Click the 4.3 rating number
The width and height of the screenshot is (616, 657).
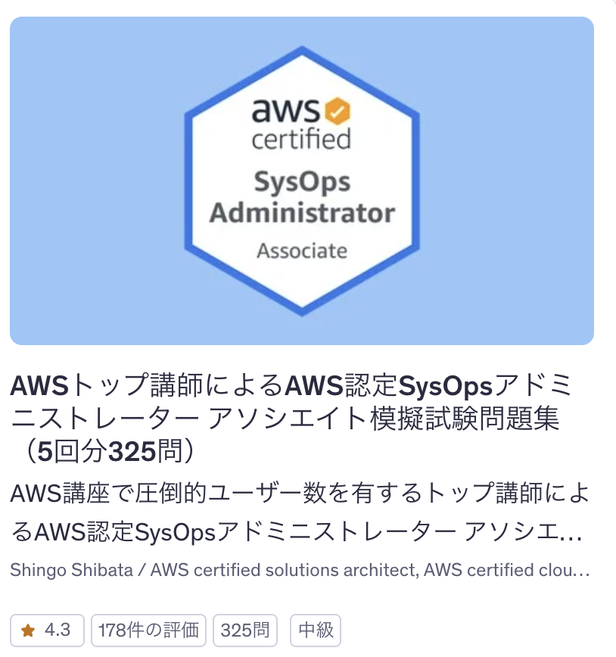[58, 630]
